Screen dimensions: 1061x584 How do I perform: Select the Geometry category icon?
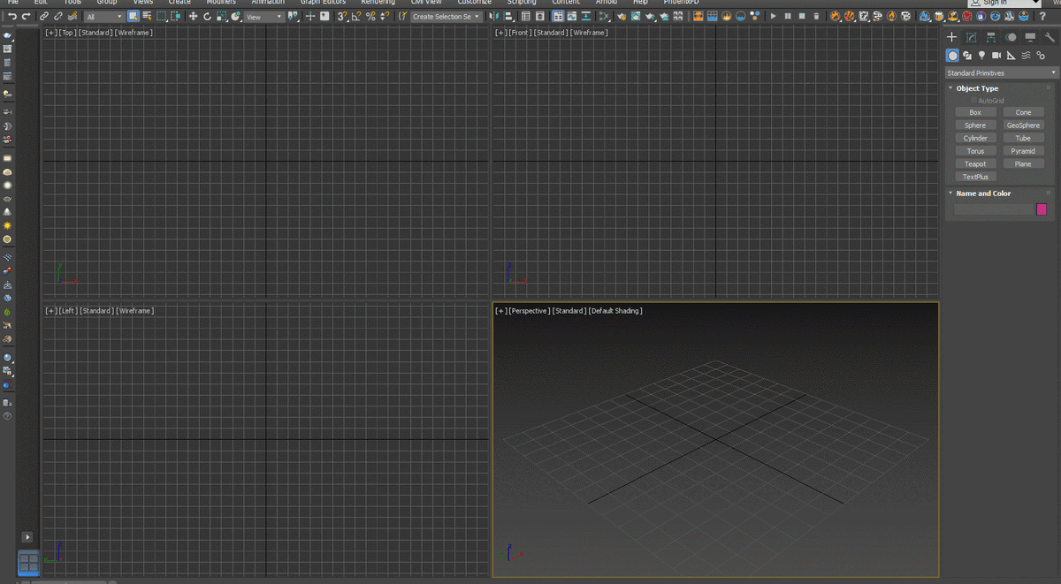tap(953, 56)
